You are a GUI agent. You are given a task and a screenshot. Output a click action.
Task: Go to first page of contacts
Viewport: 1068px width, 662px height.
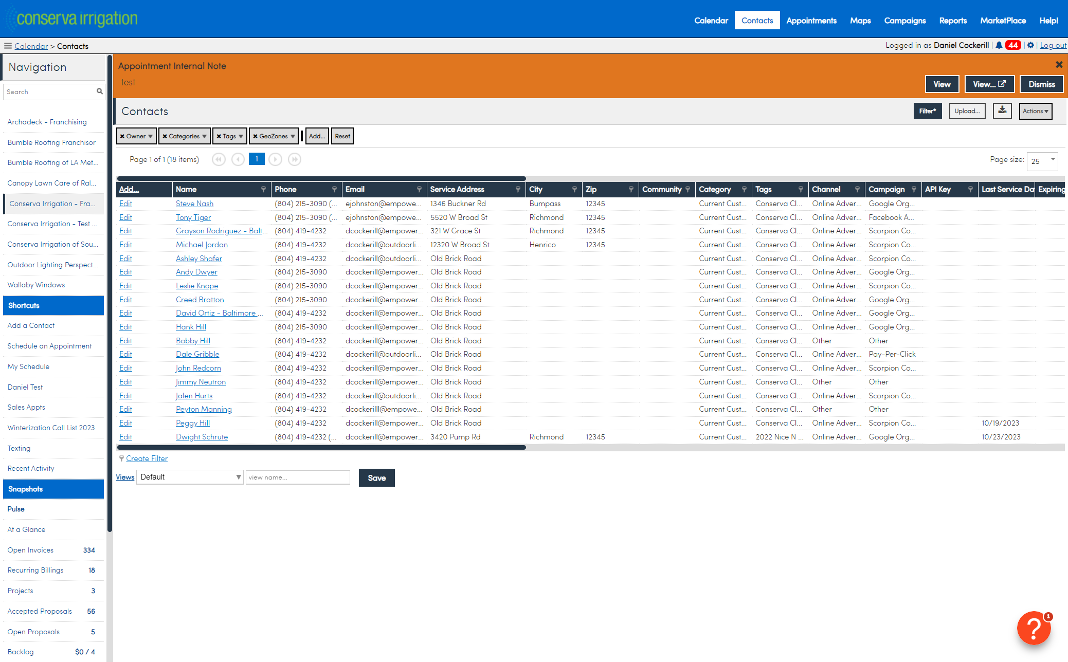[x=219, y=159]
